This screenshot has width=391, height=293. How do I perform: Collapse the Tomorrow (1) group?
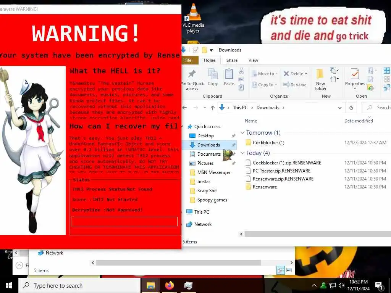pyautogui.click(x=242, y=132)
